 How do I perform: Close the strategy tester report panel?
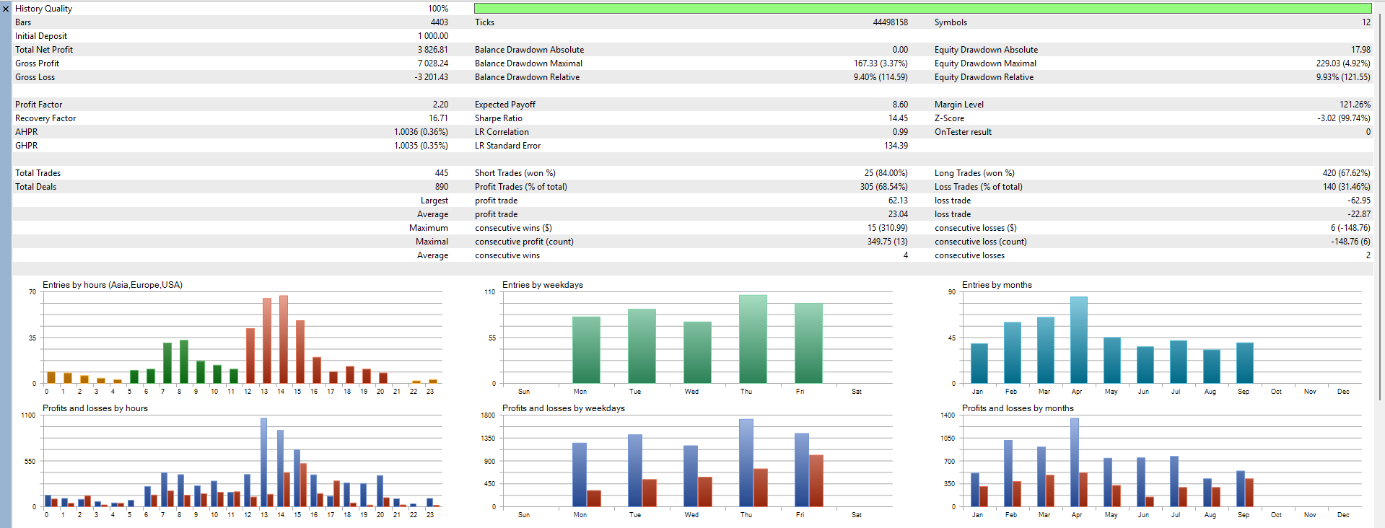click(6, 9)
